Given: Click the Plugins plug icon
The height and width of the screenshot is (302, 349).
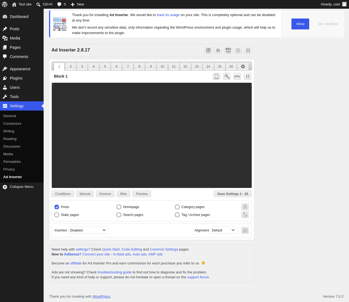Looking at the screenshot, I should (x=5, y=78).
